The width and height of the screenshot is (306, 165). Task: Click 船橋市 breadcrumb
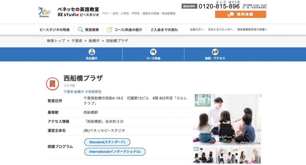(94, 41)
